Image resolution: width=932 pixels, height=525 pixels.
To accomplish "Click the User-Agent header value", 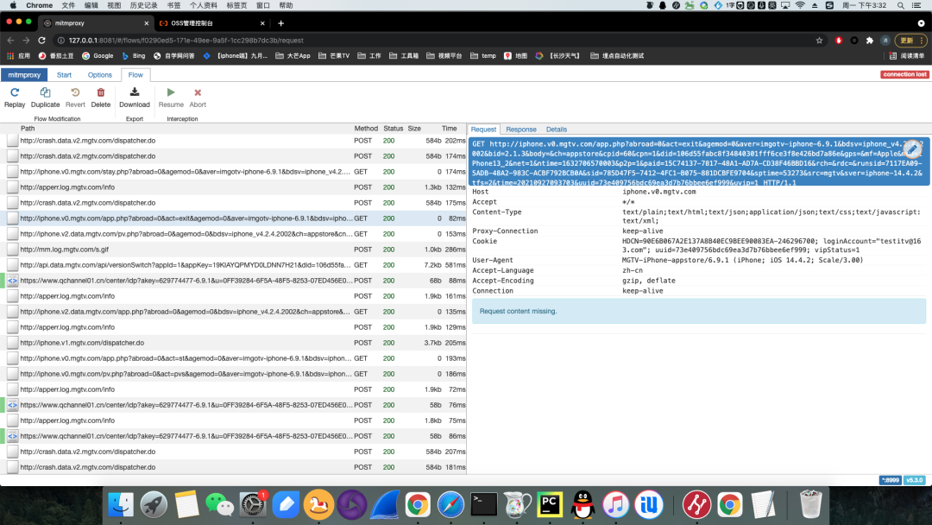I will (742, 261).
